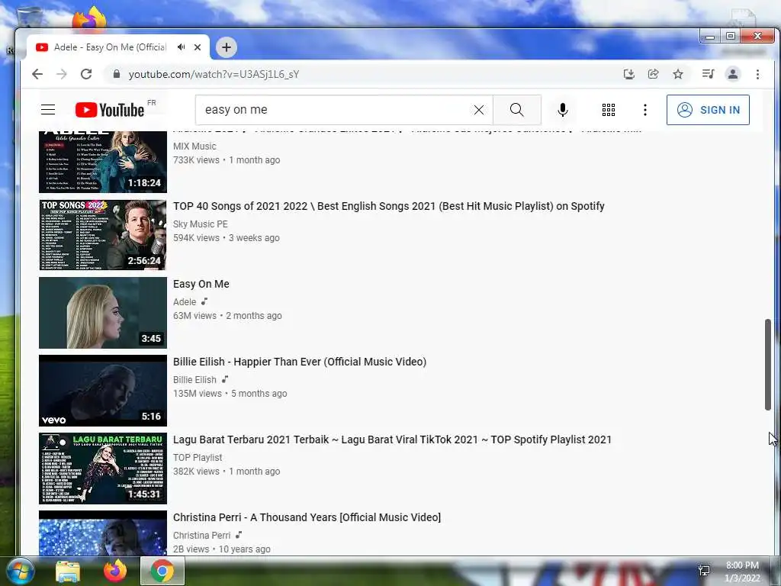Open the Billie Eilish channel link
This screenshot has width=781, height=586.
click(x=194, y=379)
